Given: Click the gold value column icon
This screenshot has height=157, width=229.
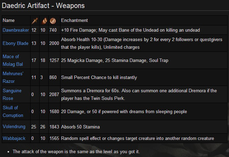Looking at the screenshot, I should click(52, 21).
